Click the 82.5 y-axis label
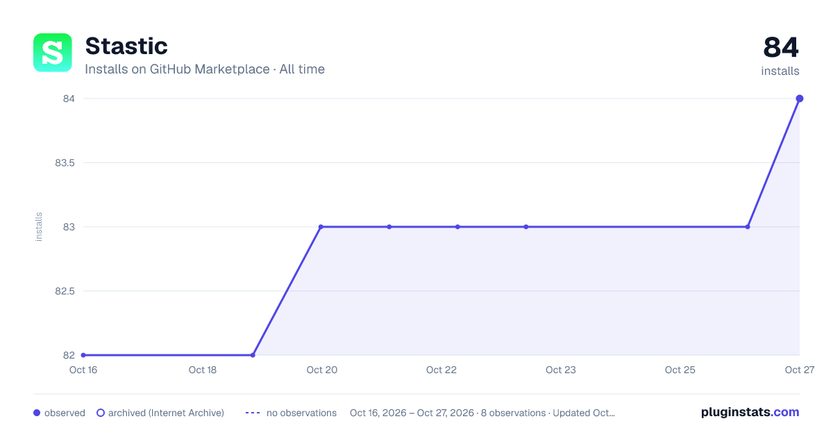 coord(65,291)
